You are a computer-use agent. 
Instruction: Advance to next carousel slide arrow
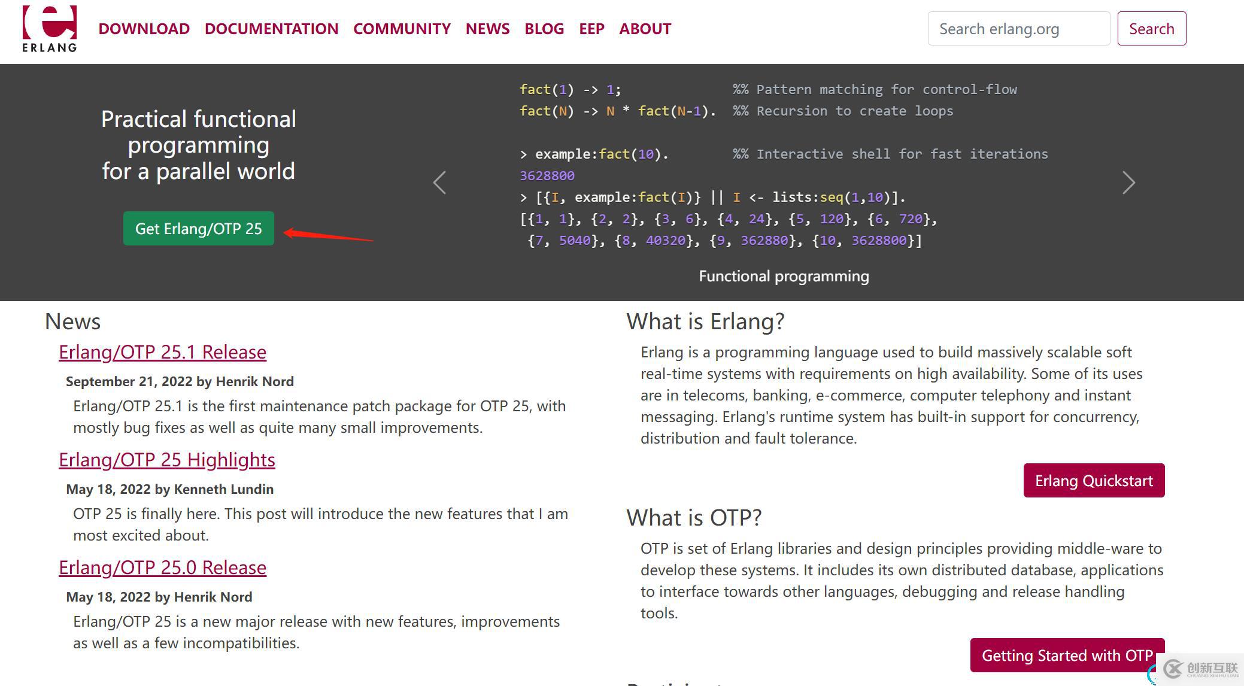click(1128, 183)
